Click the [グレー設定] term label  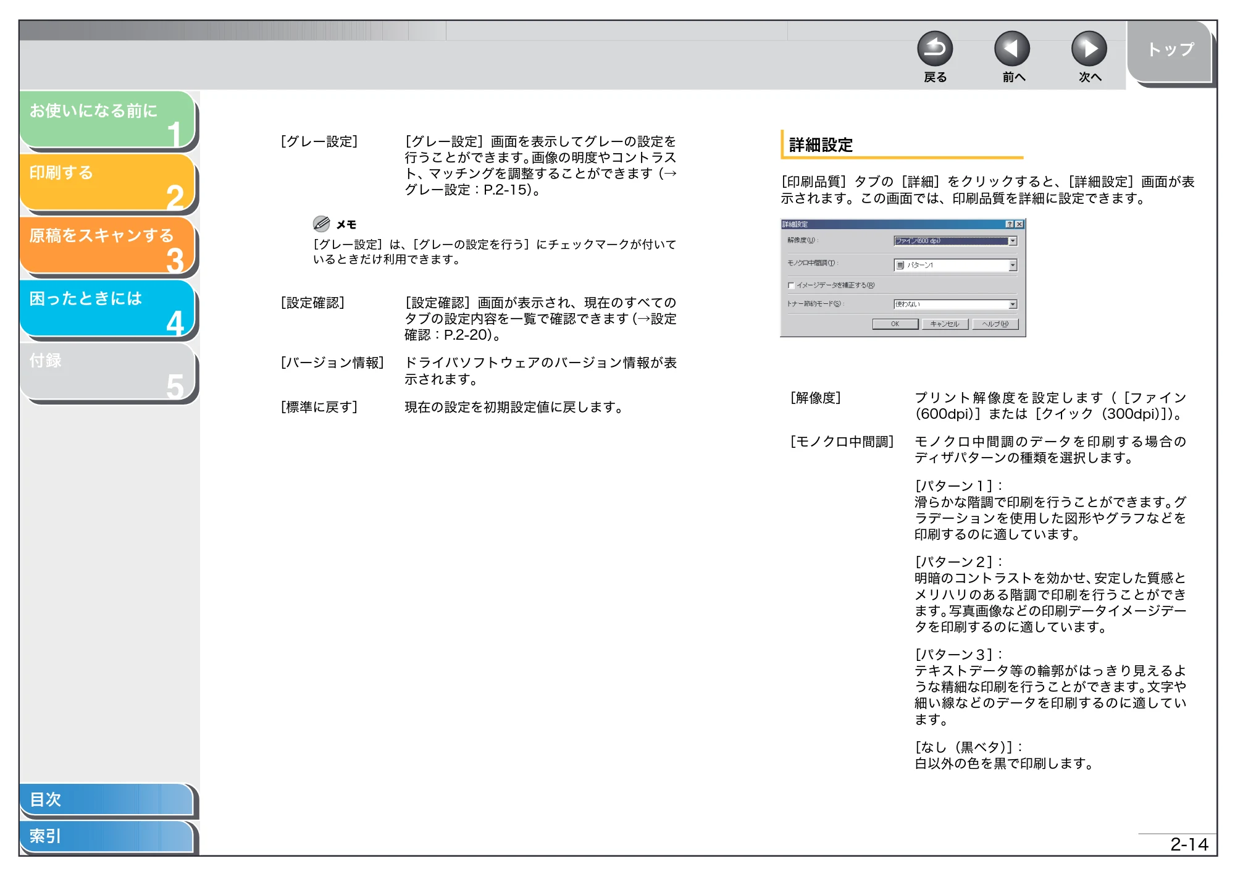point(319,141)
